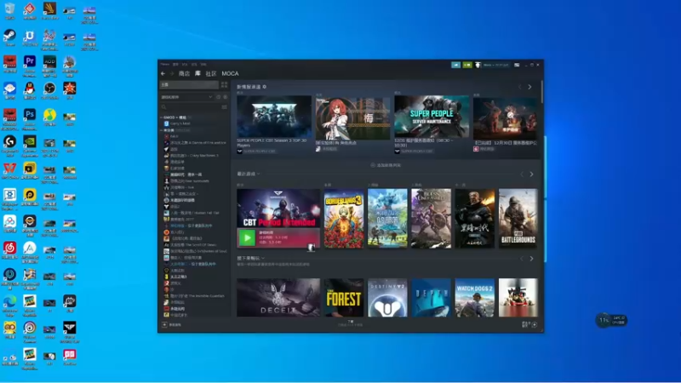
Task: Open SUPER PEOPLE CBT Period Extended banner
Action: (x=278, y=208)
